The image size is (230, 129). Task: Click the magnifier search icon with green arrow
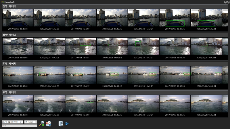41,124
